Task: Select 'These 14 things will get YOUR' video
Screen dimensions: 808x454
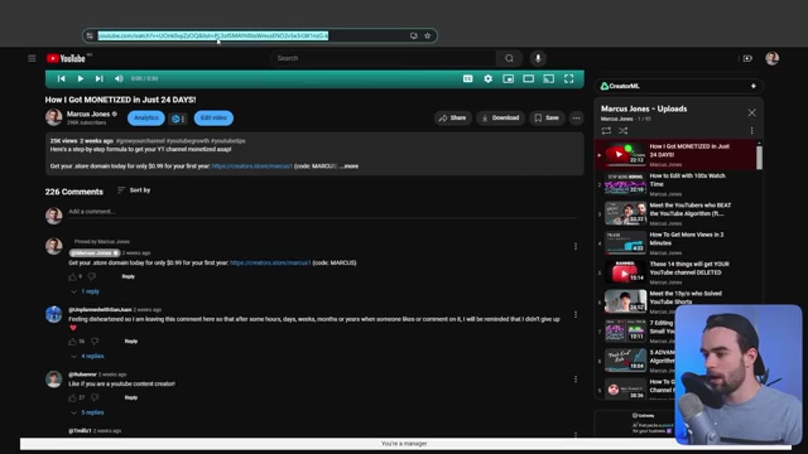Action: [675, 272]
